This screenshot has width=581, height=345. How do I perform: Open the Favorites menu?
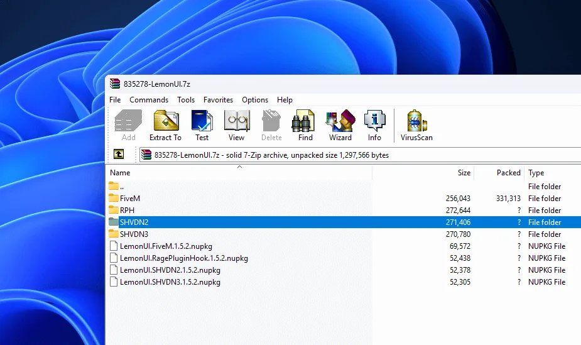click(x=218, y=100)
